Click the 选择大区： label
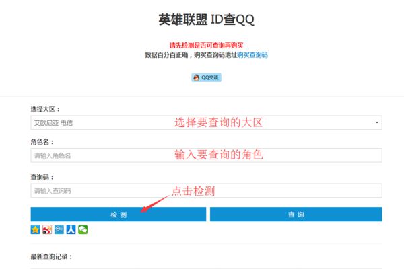 point(45,109)
